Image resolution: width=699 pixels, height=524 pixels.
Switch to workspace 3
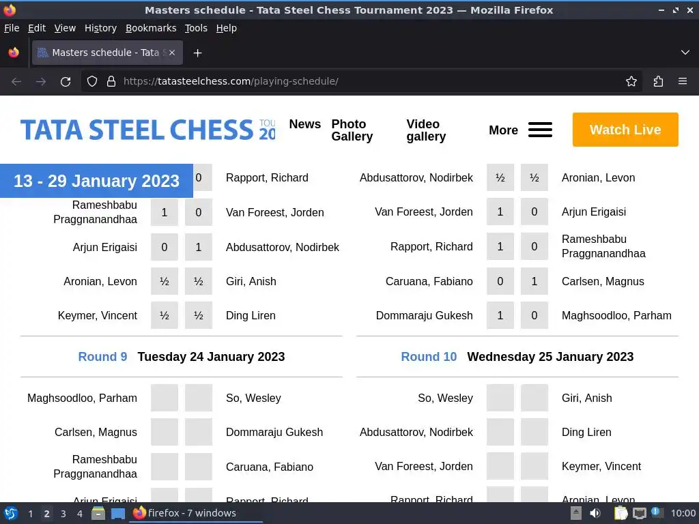(63, 514)
